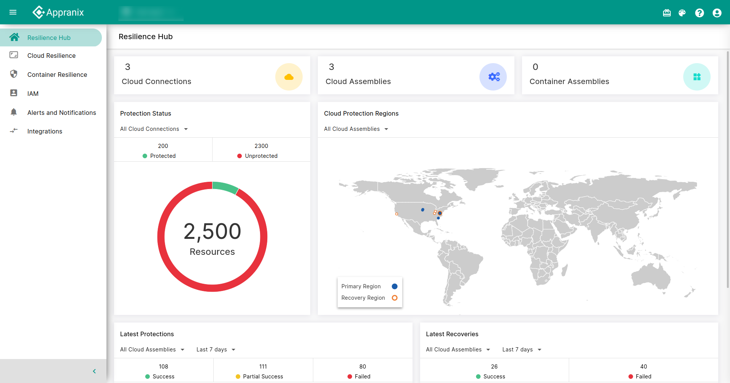Image resolution: width=730 pixels, height=383 pixels.
Task: Collapse the sidebar with the left chevron
Action: pyautogui.click(x=94, y=371)
